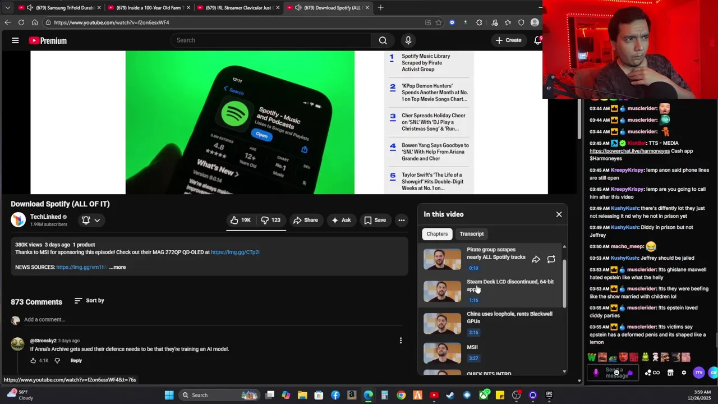Open YouTube notifications bell
The height and width of the screenshot is (404, 718).
point(537,40)
